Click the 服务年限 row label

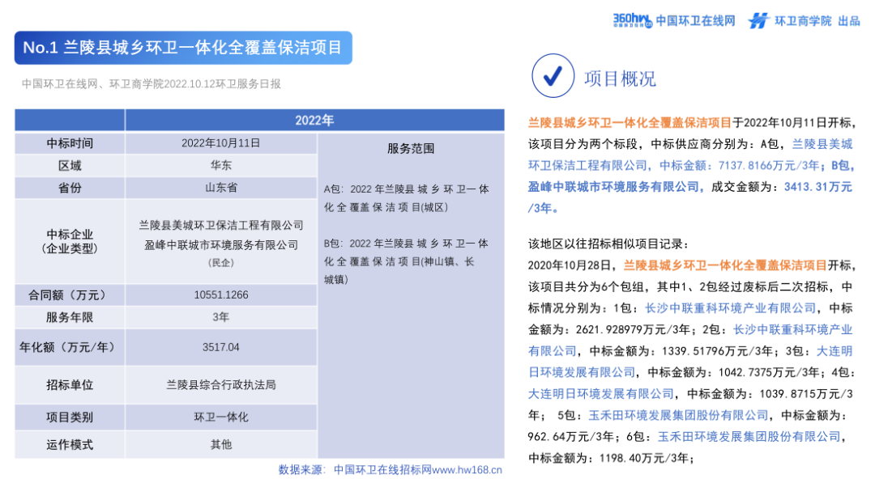(70, 317)
